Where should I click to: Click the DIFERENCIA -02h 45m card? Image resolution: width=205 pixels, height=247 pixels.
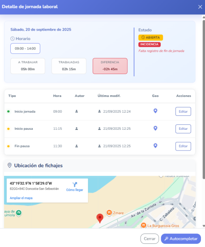click(110, 66)
